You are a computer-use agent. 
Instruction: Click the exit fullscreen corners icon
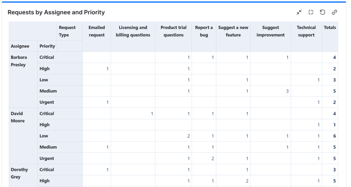click(x=311, y=12)
